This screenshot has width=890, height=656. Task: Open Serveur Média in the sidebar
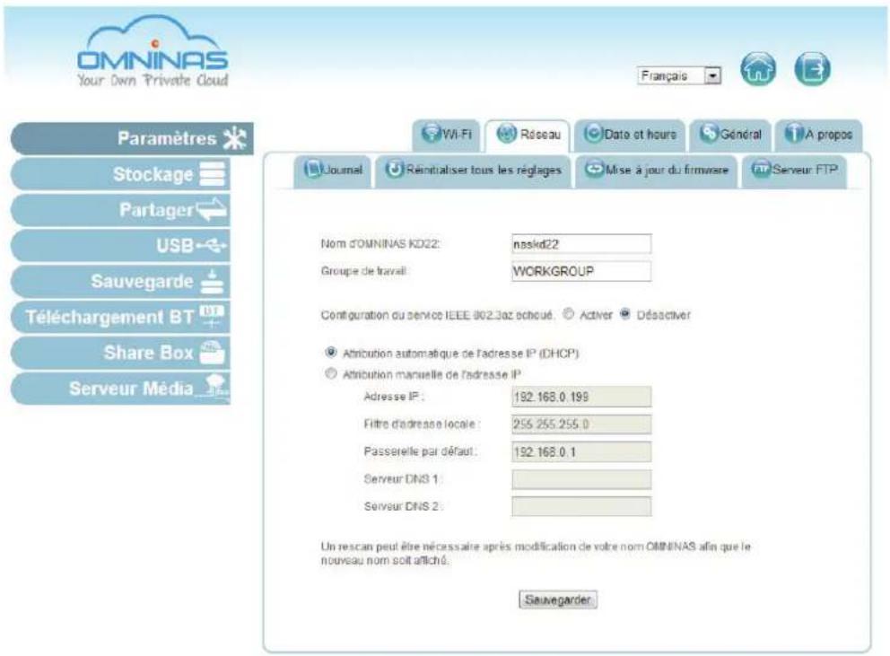[x=120, y=389]
